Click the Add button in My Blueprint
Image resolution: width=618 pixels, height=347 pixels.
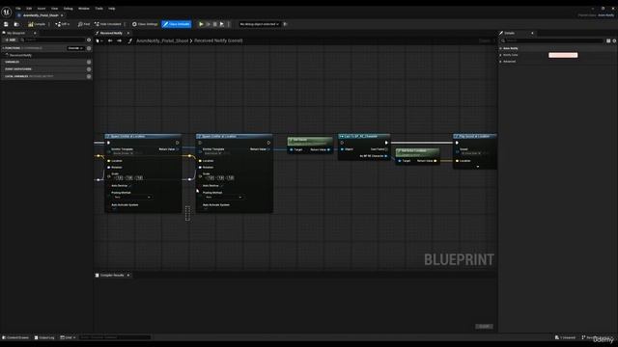click(x=11, y=40)
